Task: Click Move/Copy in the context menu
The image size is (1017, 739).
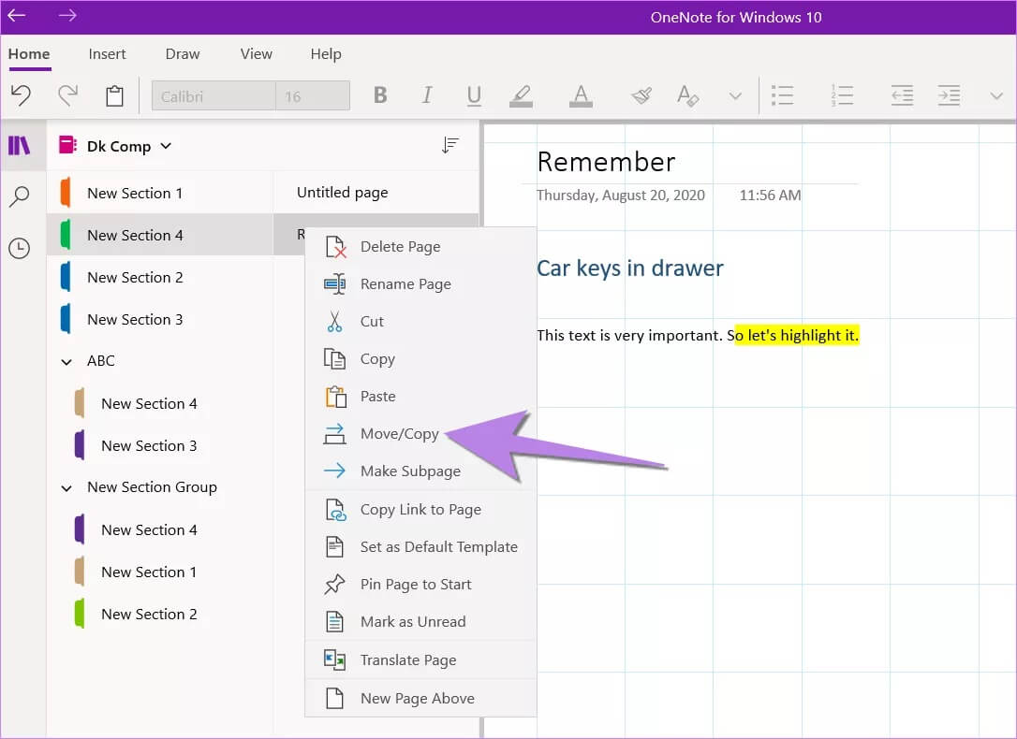Action: tap(398, 433)
